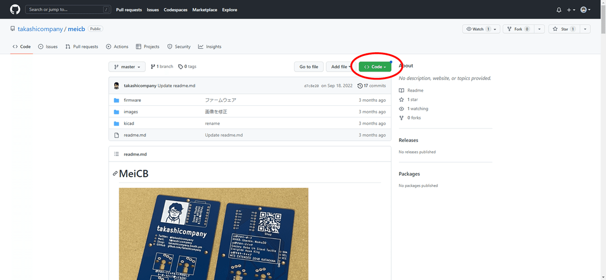
Task: Expand the Watch options arrow
Action: pyautogui.click(x=496, y=29)
